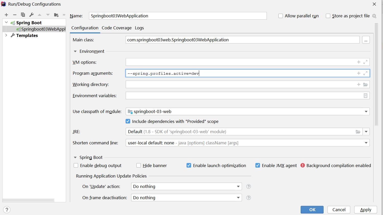
Task: Collapse the Spring Boot tree node
Action: 6,22
